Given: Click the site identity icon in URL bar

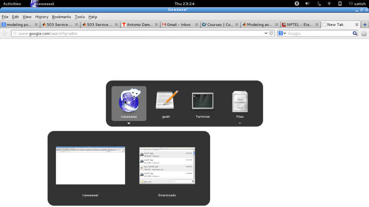Looking at the screenshot, I should click(x=15, y=33).
